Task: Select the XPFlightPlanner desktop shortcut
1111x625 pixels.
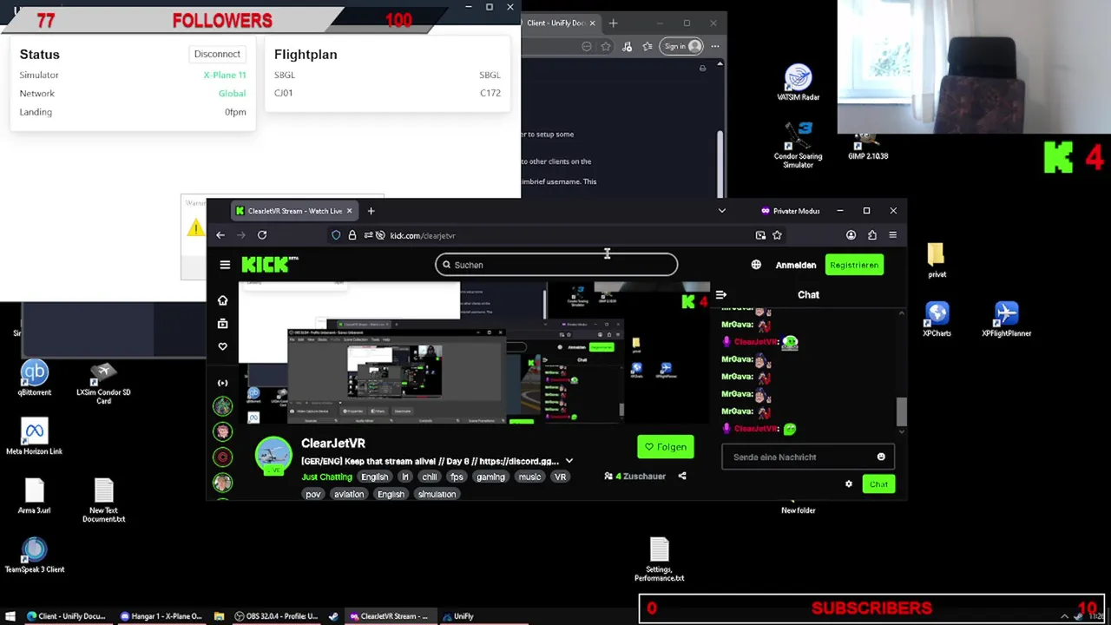Action: (1006, 318)
